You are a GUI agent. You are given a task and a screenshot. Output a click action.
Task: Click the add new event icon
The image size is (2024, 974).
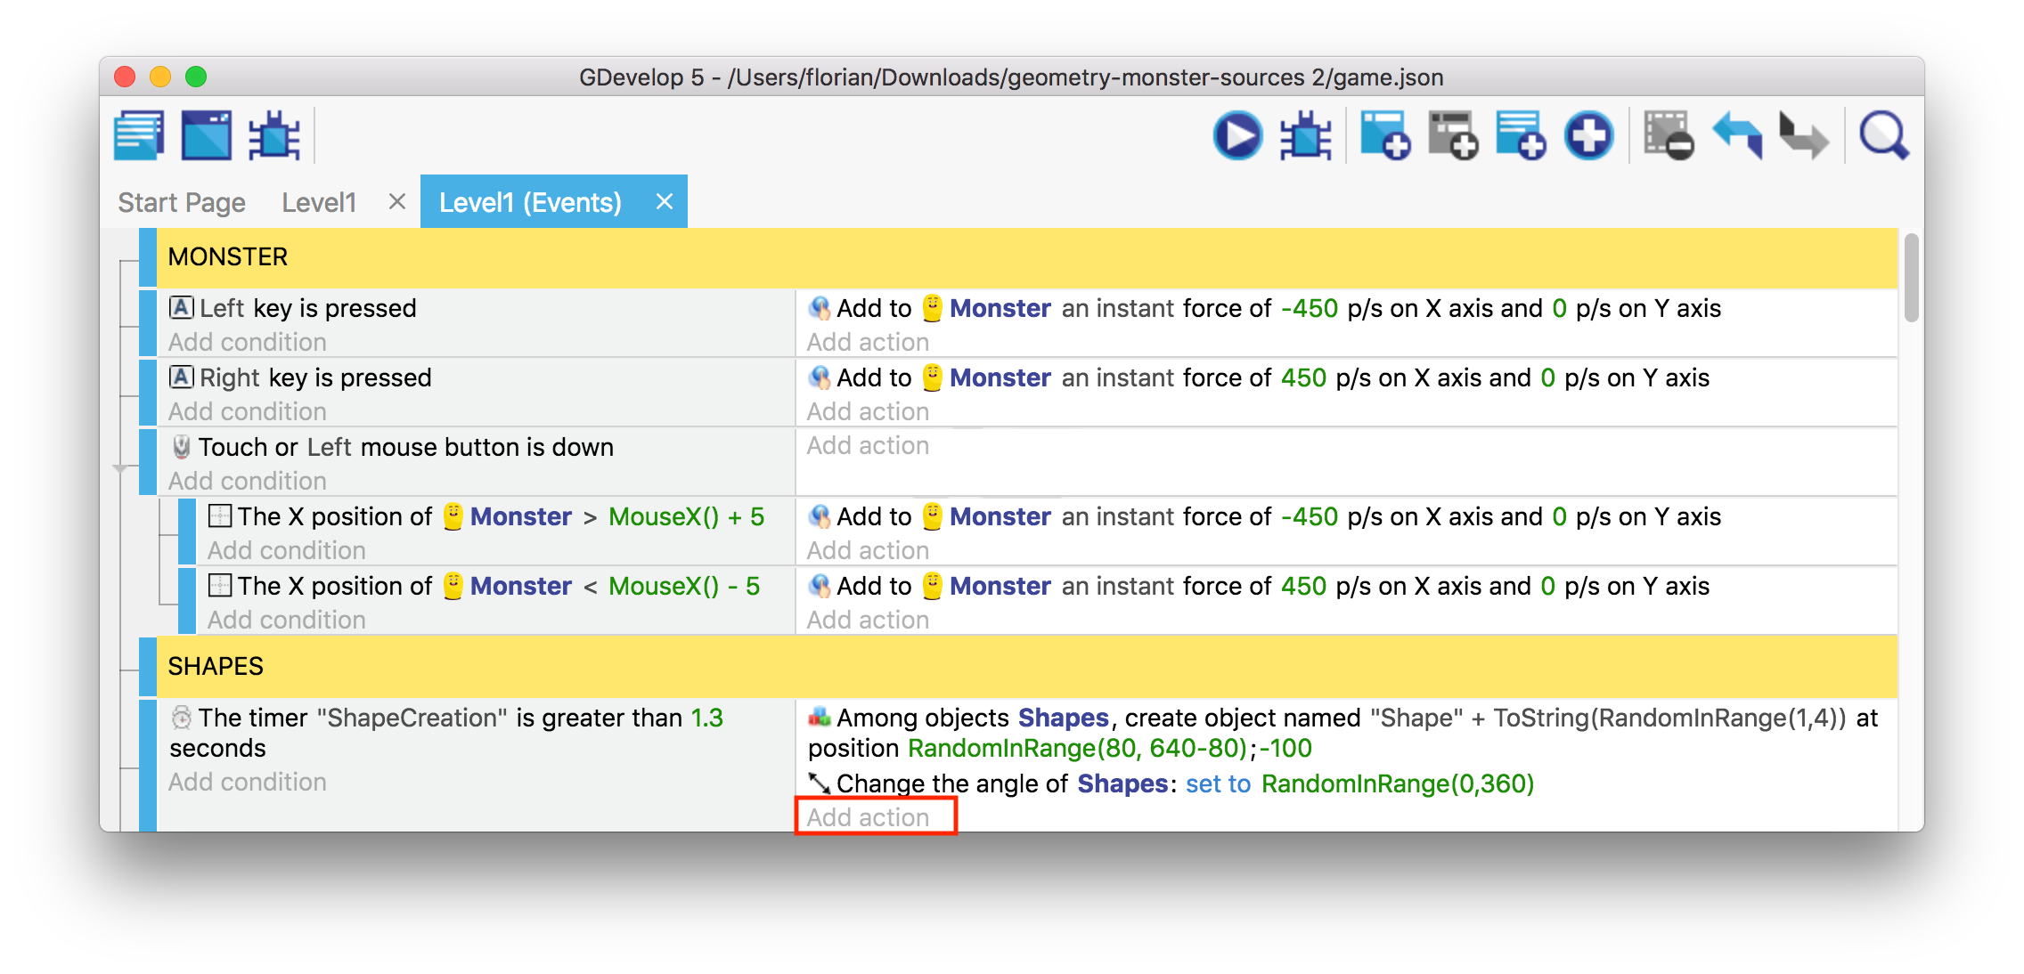point(1384,136)
